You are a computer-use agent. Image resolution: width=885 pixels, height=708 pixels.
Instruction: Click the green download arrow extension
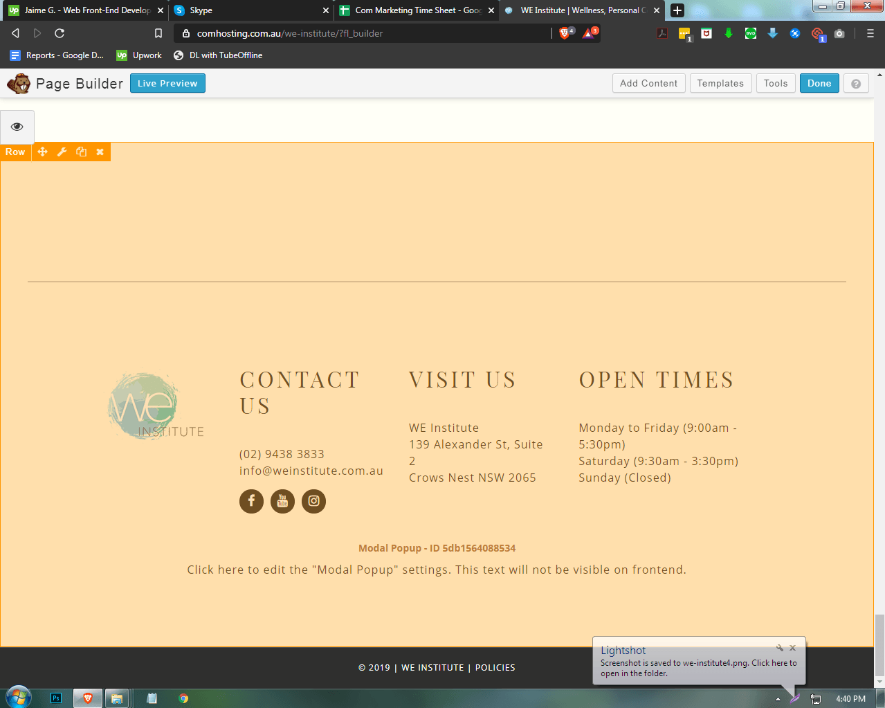[729, 33]
